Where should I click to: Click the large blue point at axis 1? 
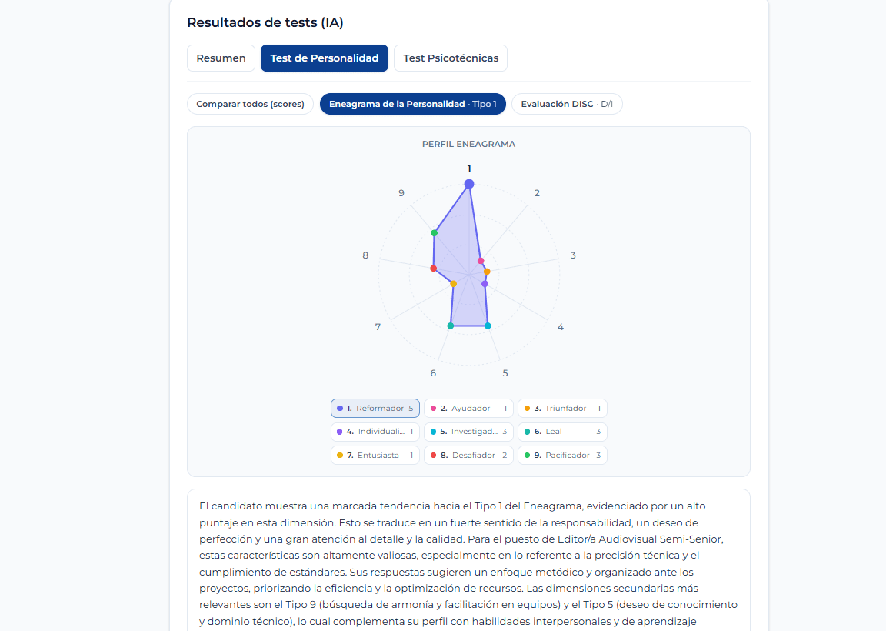[469, 184]
